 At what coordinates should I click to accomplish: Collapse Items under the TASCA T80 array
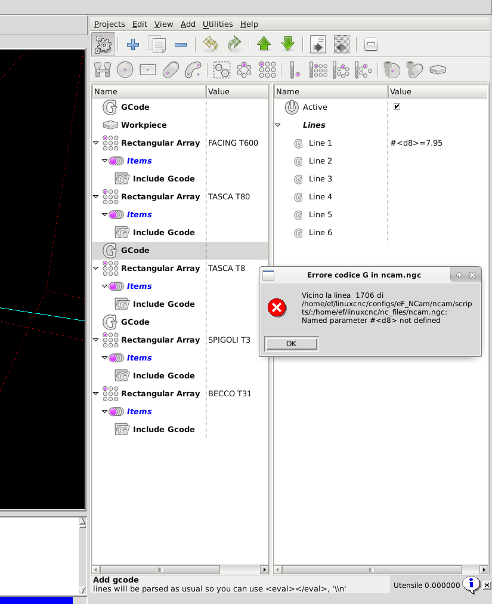(x=104, y=214)
